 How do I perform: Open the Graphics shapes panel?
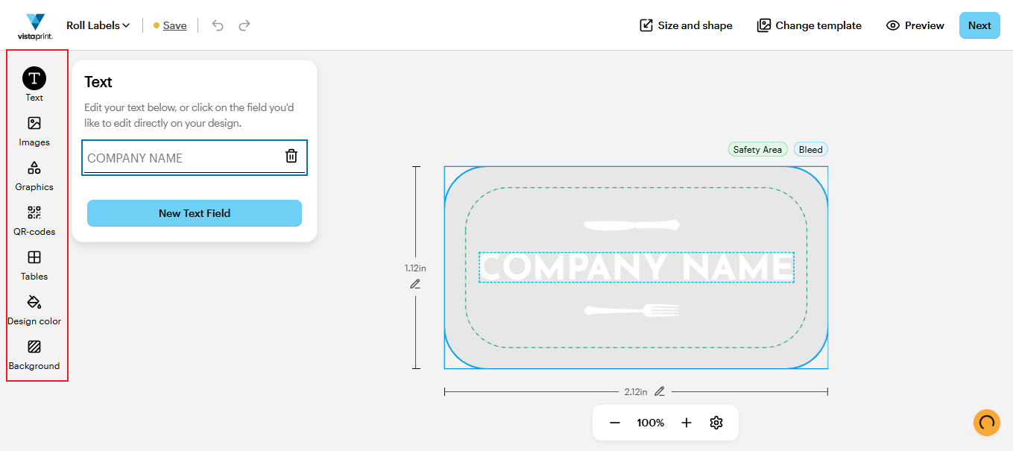point(34,168)
